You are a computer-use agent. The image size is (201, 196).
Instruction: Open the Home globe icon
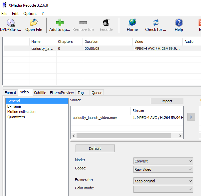(x=132, y=23)
